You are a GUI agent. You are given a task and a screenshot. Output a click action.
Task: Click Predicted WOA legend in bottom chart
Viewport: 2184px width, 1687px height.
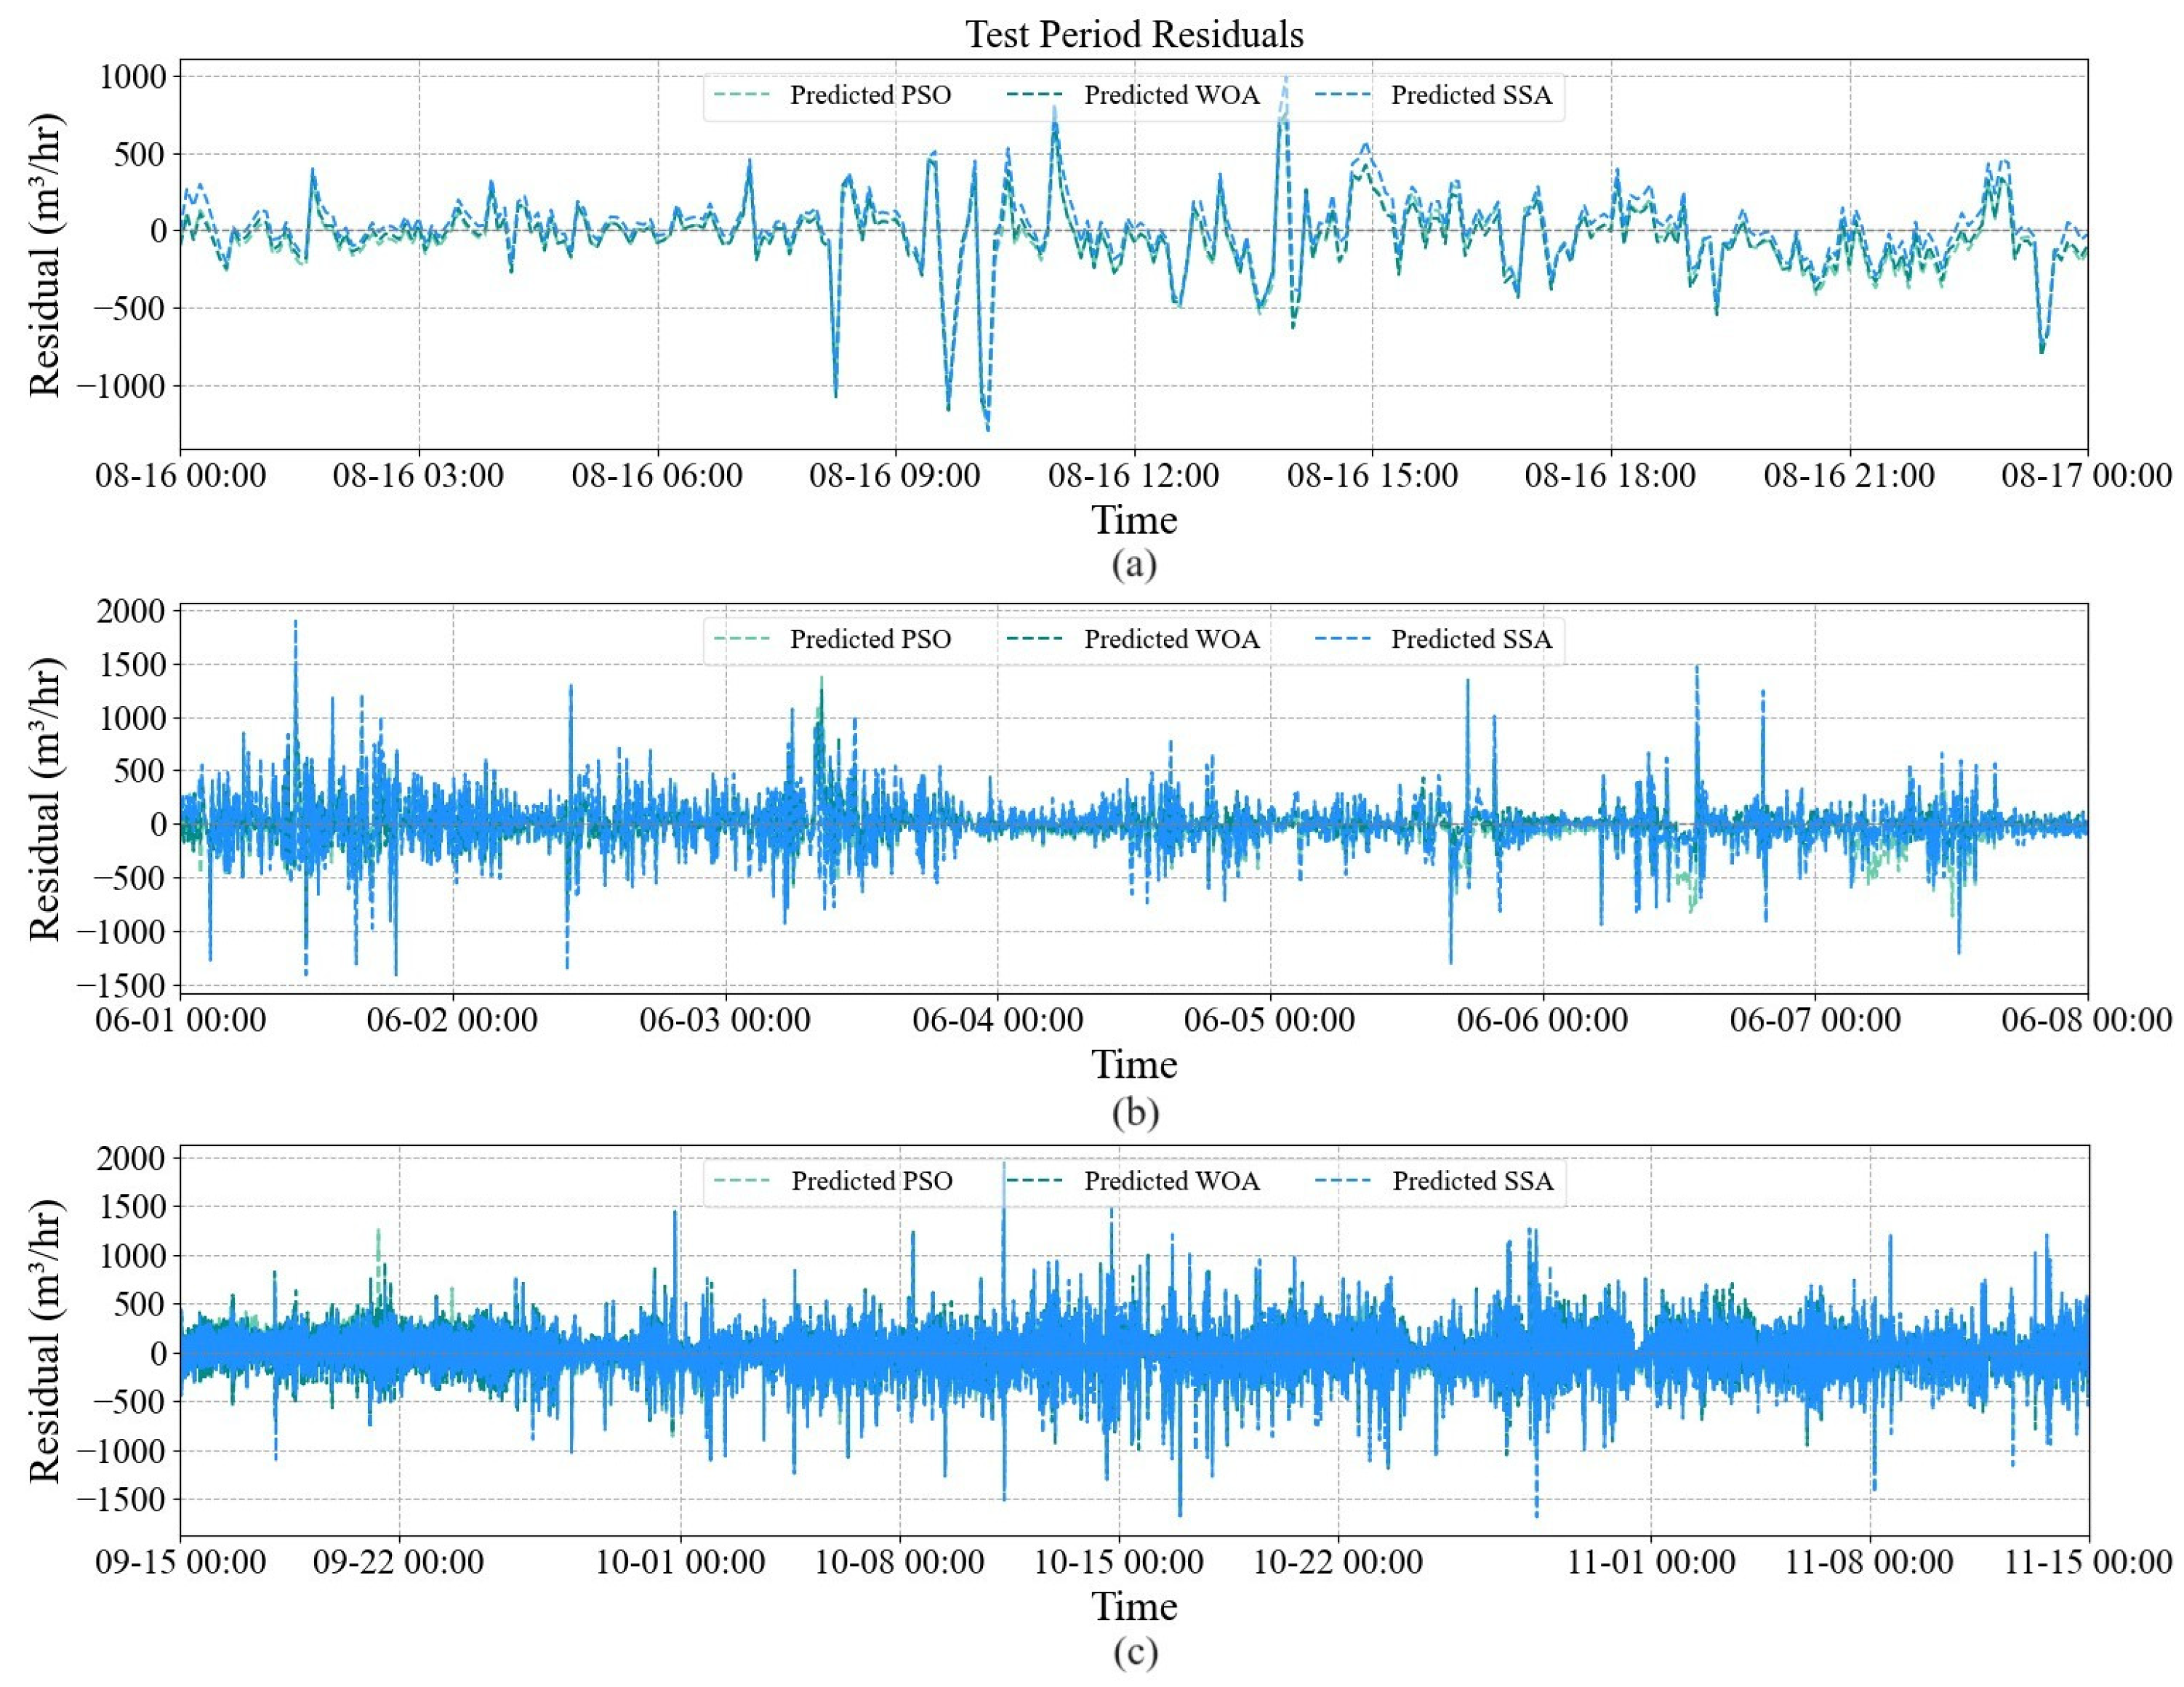pos(1171,1181)
